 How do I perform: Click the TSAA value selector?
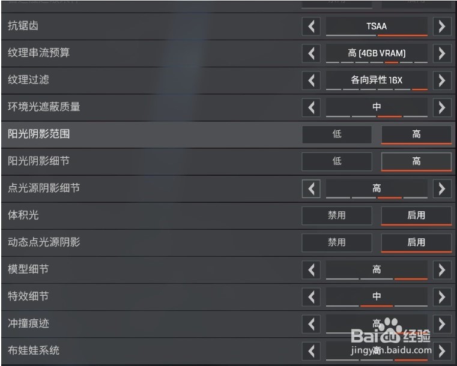(377, 26)
